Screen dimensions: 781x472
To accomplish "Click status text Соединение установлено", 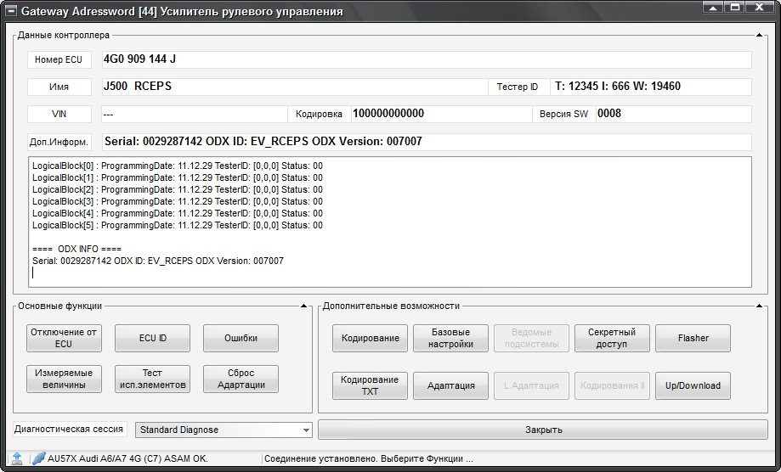I will tap(369, 458).
